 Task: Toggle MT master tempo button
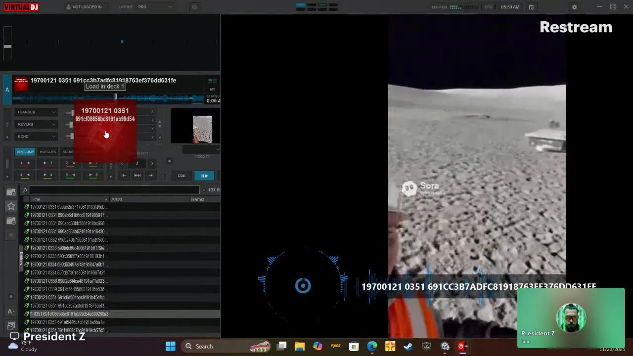point(213,89)
